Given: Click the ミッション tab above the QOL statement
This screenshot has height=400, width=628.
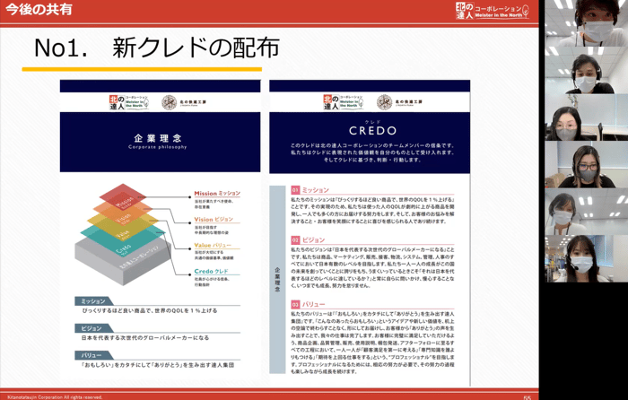Looking at the screenshot, I should click(93, 301).
